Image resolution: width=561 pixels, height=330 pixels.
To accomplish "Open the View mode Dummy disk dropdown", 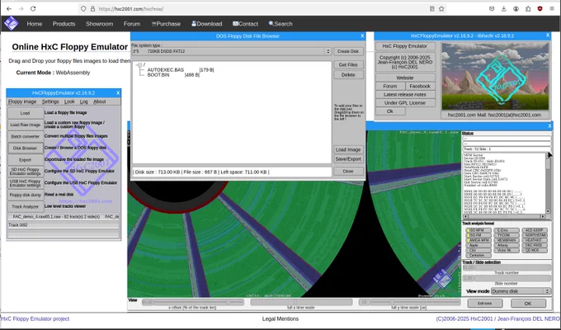I will (x=521, y=291).
